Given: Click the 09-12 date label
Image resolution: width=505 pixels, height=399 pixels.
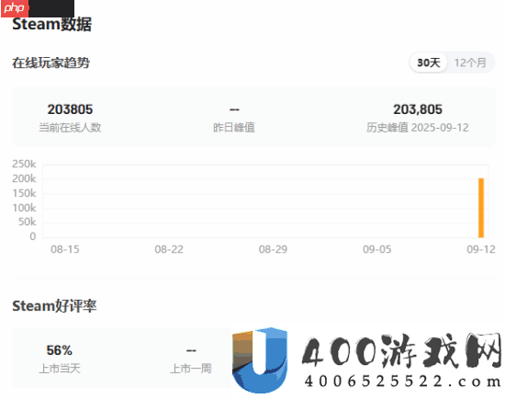Looking at the screenshot, I should point(481,249).
